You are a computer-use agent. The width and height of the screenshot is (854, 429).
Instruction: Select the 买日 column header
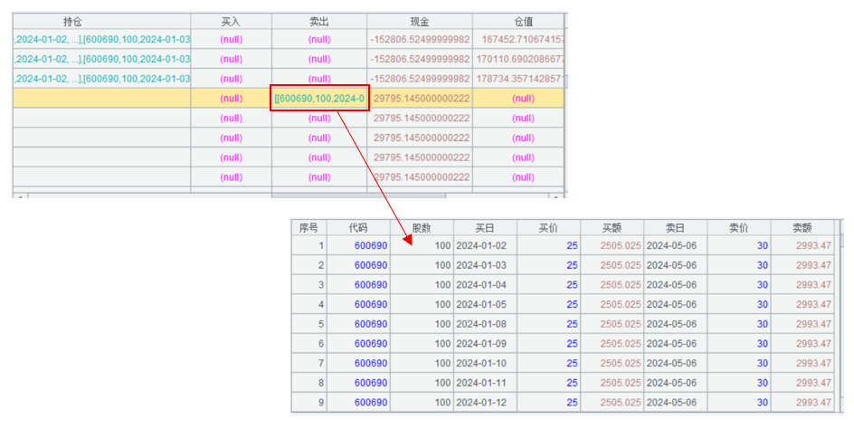[486, 227]
